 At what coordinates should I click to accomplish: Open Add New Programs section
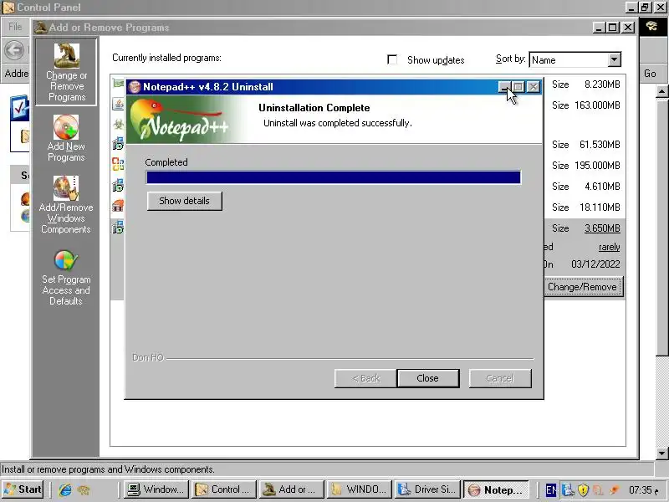tap(66, 138)
